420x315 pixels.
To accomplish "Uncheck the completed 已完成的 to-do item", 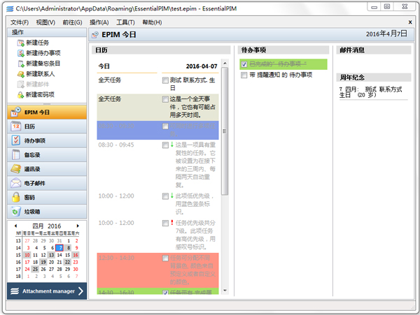I will (243, 64).
